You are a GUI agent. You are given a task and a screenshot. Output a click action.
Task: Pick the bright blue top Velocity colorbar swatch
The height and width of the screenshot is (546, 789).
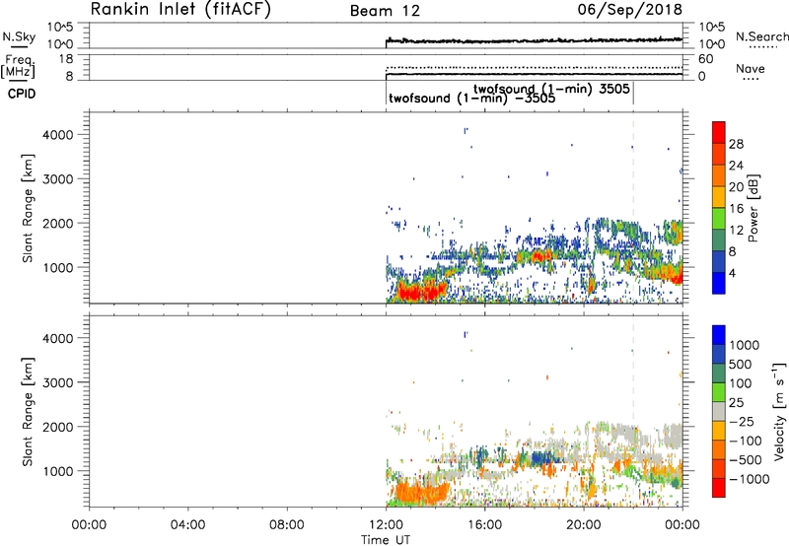tap(719, 335)
